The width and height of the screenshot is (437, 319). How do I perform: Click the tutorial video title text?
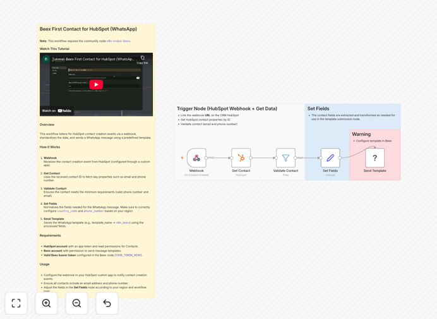[x=93, y=59]
